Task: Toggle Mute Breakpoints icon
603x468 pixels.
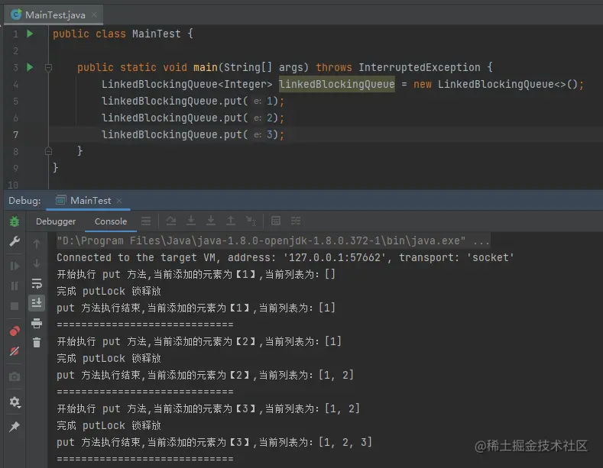Action: (15, 350)
